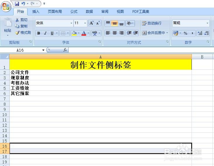This screenshot has height=166, width=214.
Task: Click the select-all corner button
Action: click(5, 57)
